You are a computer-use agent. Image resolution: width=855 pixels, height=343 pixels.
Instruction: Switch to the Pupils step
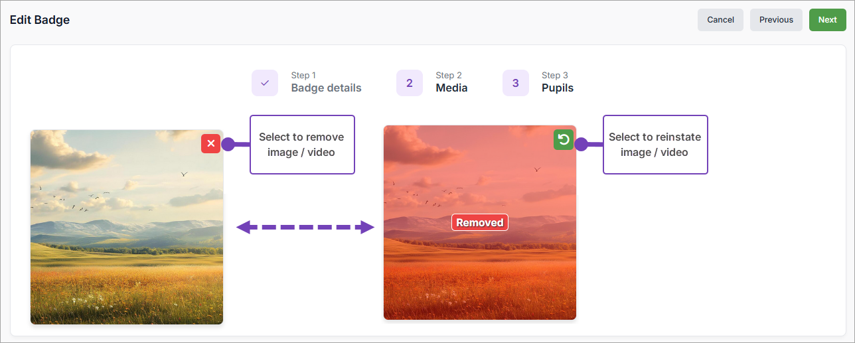pyautogui.click(x=557, y=88)
